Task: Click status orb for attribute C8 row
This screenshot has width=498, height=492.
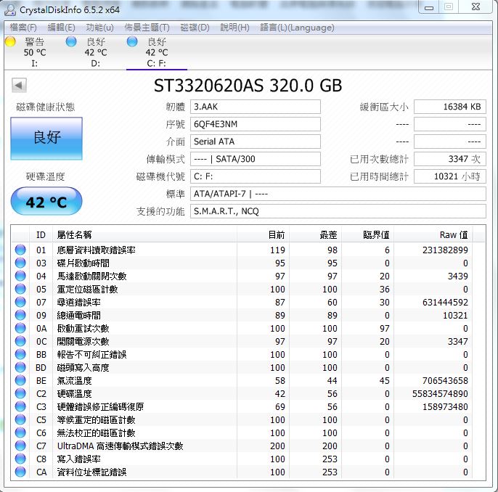Action: pos(20,459)
